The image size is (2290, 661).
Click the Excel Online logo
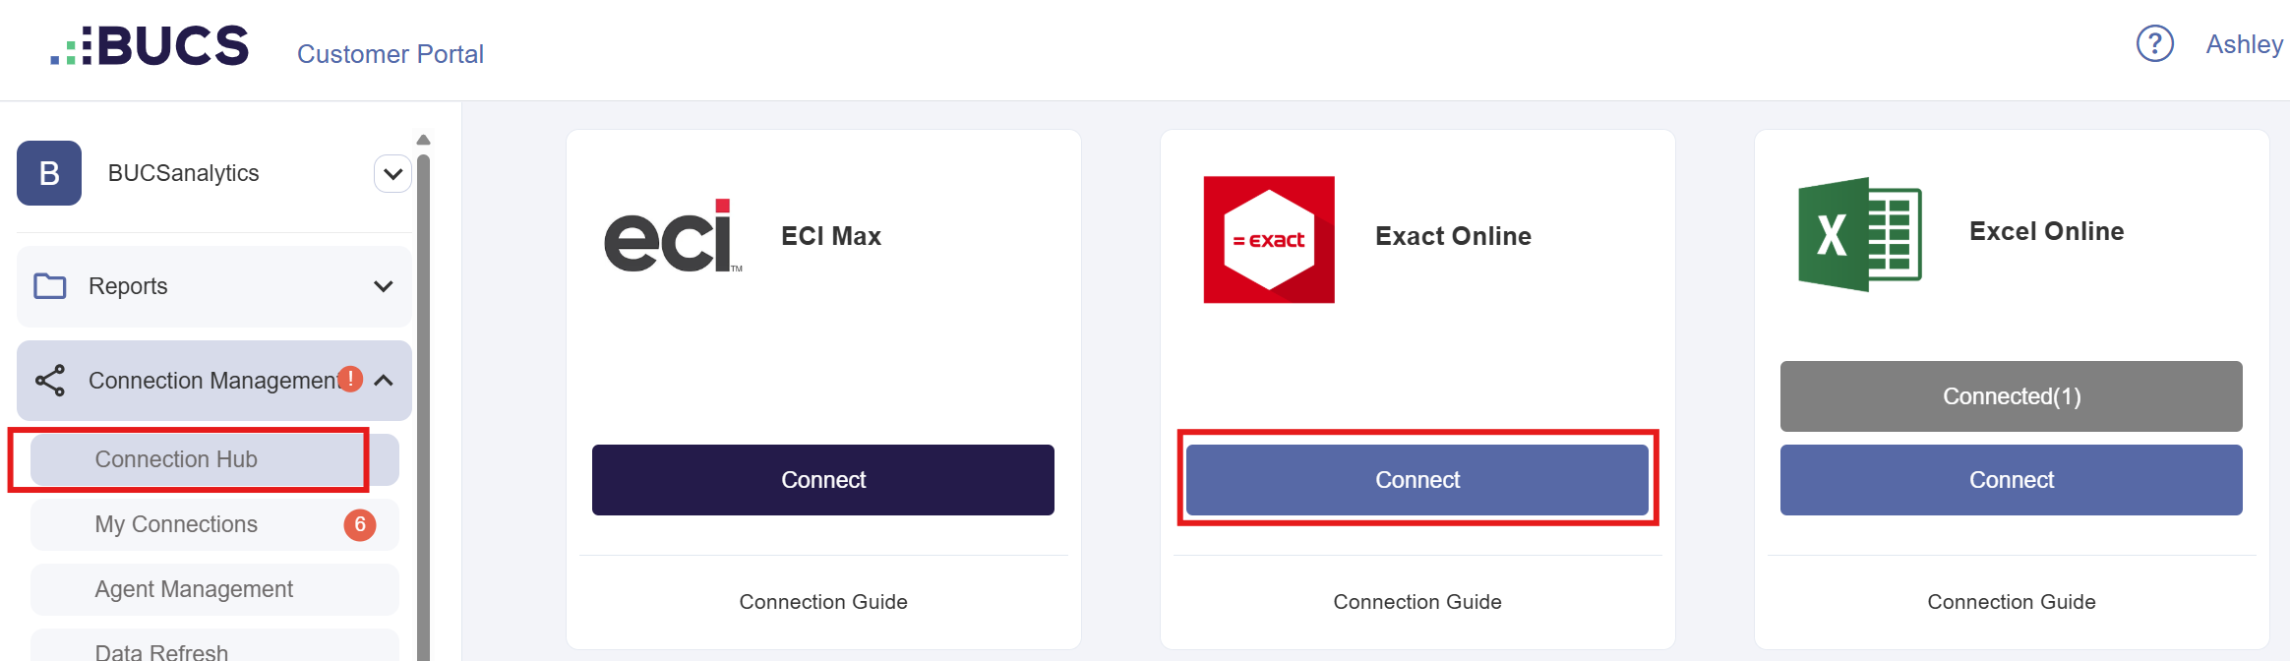1859,234
